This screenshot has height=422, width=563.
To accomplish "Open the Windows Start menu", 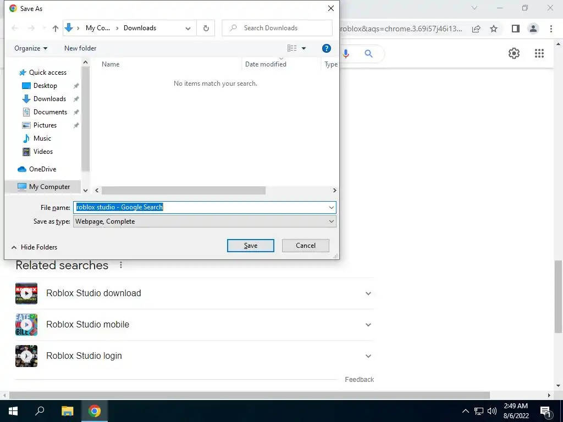I will 13,411.
